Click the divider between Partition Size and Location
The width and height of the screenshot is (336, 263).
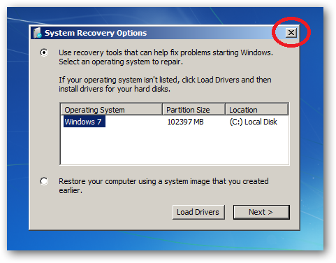(x=225, y=110)
